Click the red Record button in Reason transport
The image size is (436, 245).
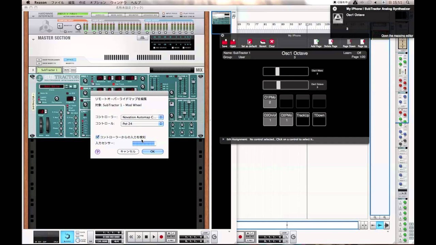pos(161,237)
